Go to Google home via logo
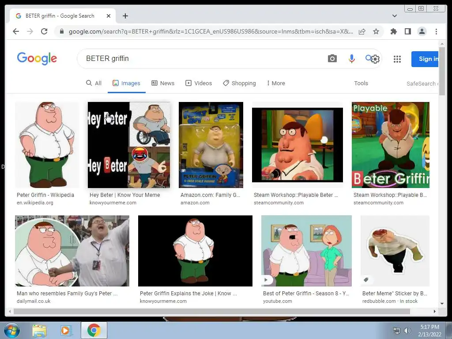Screen dimensions: 452x339 point(37,59)
